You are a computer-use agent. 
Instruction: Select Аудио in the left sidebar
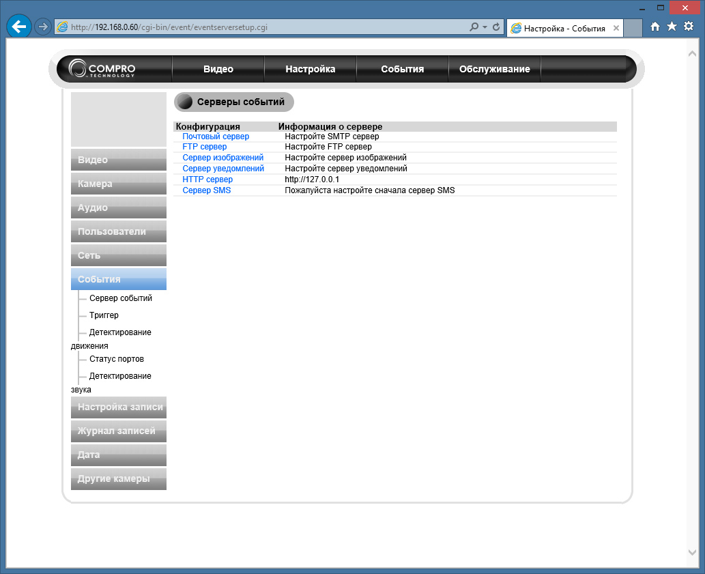click(x=119, y=207)
